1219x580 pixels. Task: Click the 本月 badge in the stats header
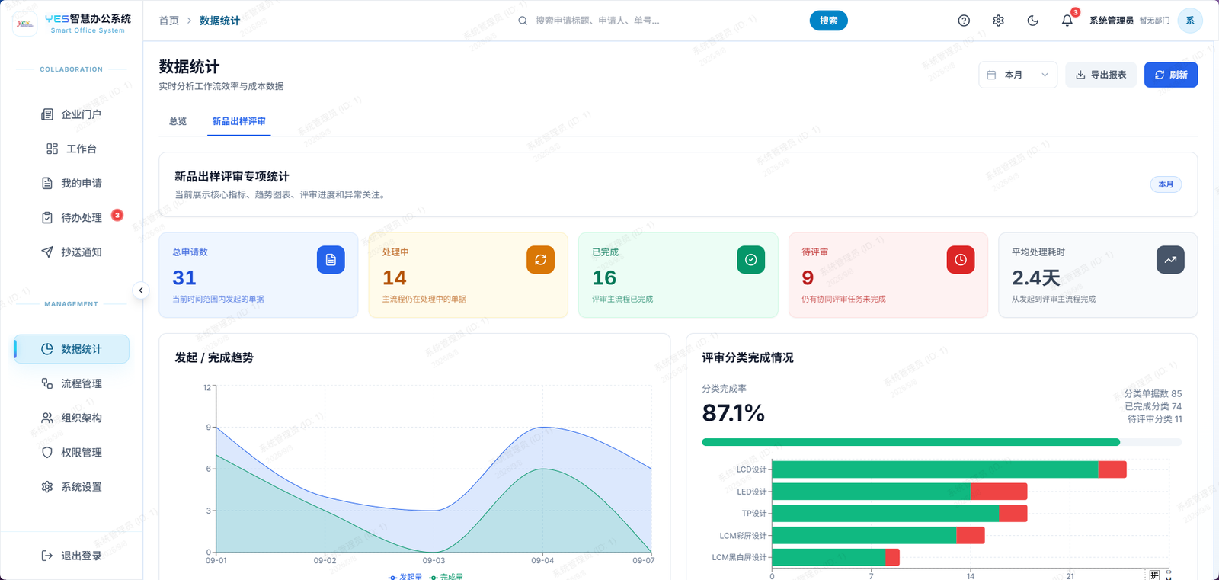coord(1166,184)
